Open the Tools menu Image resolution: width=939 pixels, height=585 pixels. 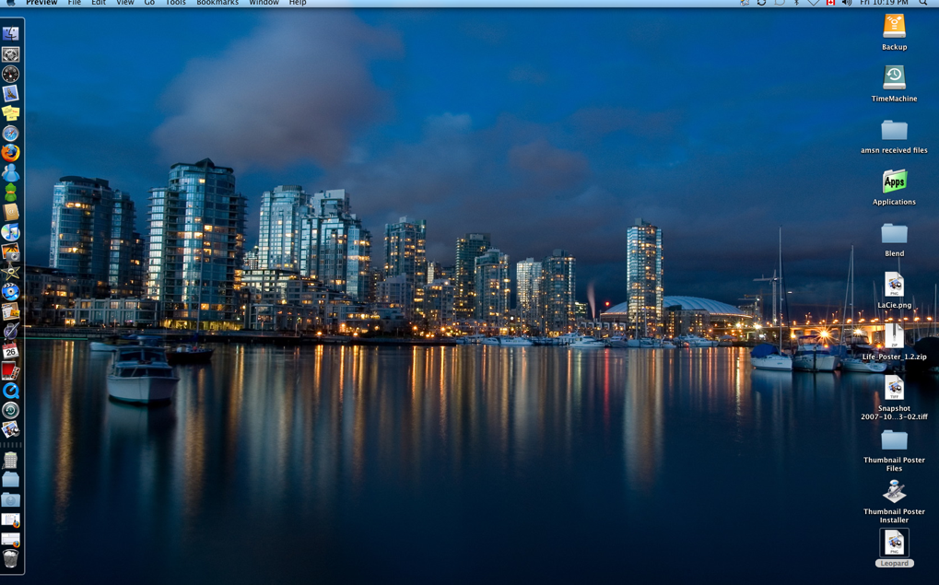point(175,3)
